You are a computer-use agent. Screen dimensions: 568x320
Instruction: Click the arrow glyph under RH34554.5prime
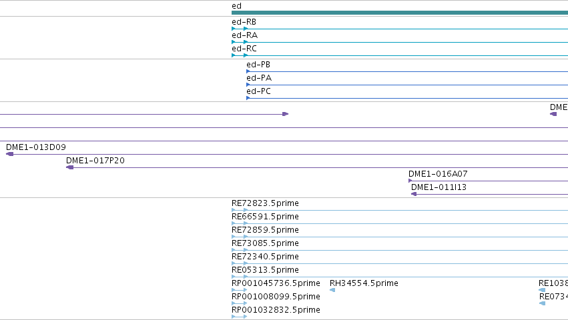tap(332, 290)
